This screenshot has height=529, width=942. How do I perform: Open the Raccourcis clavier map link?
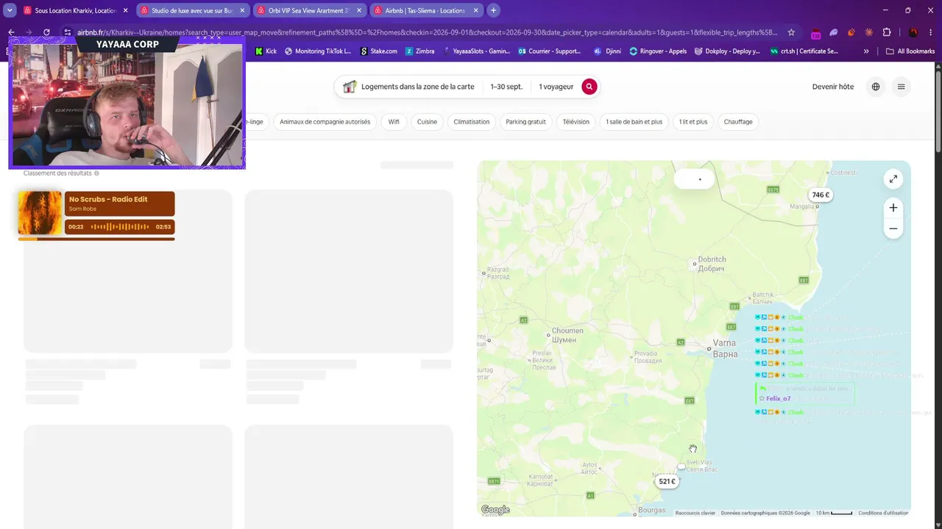pyautogui.click(x=695, y=513)
